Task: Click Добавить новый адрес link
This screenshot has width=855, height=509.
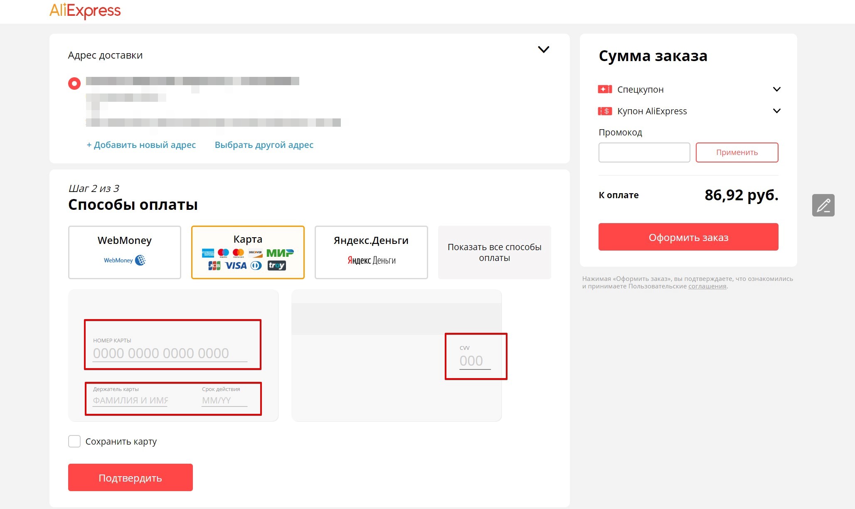Action: [x=141, y=145]
